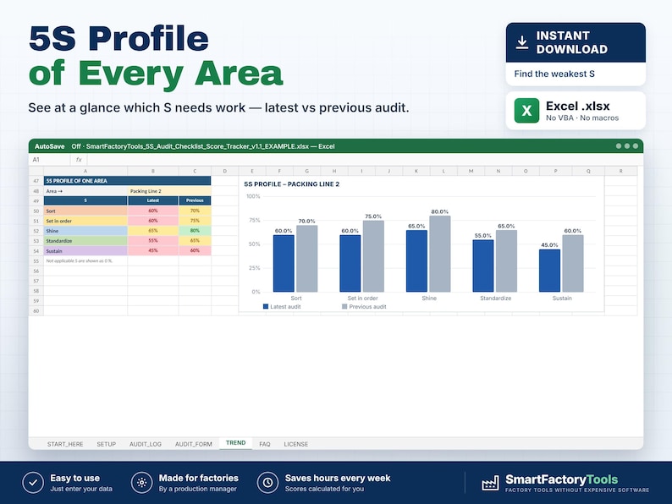
Task: Select Standardize latest value 55% cell
Action: click(153, 241)
